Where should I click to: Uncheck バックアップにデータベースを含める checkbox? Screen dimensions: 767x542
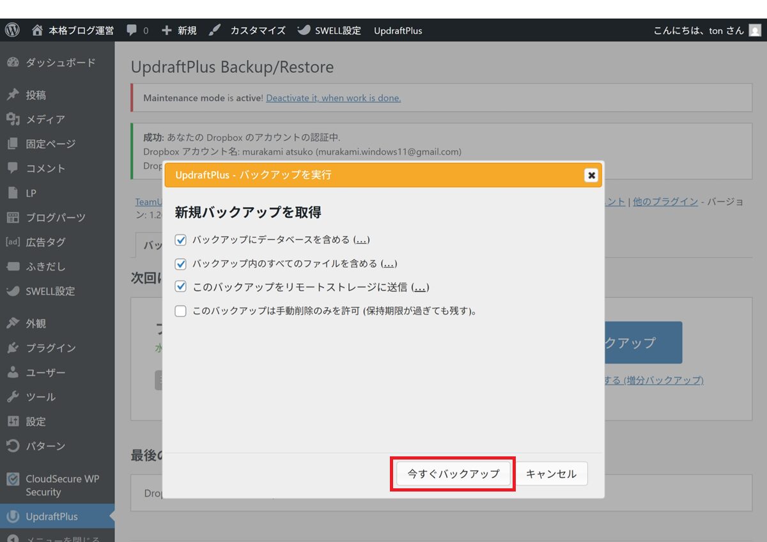[181, 240]
